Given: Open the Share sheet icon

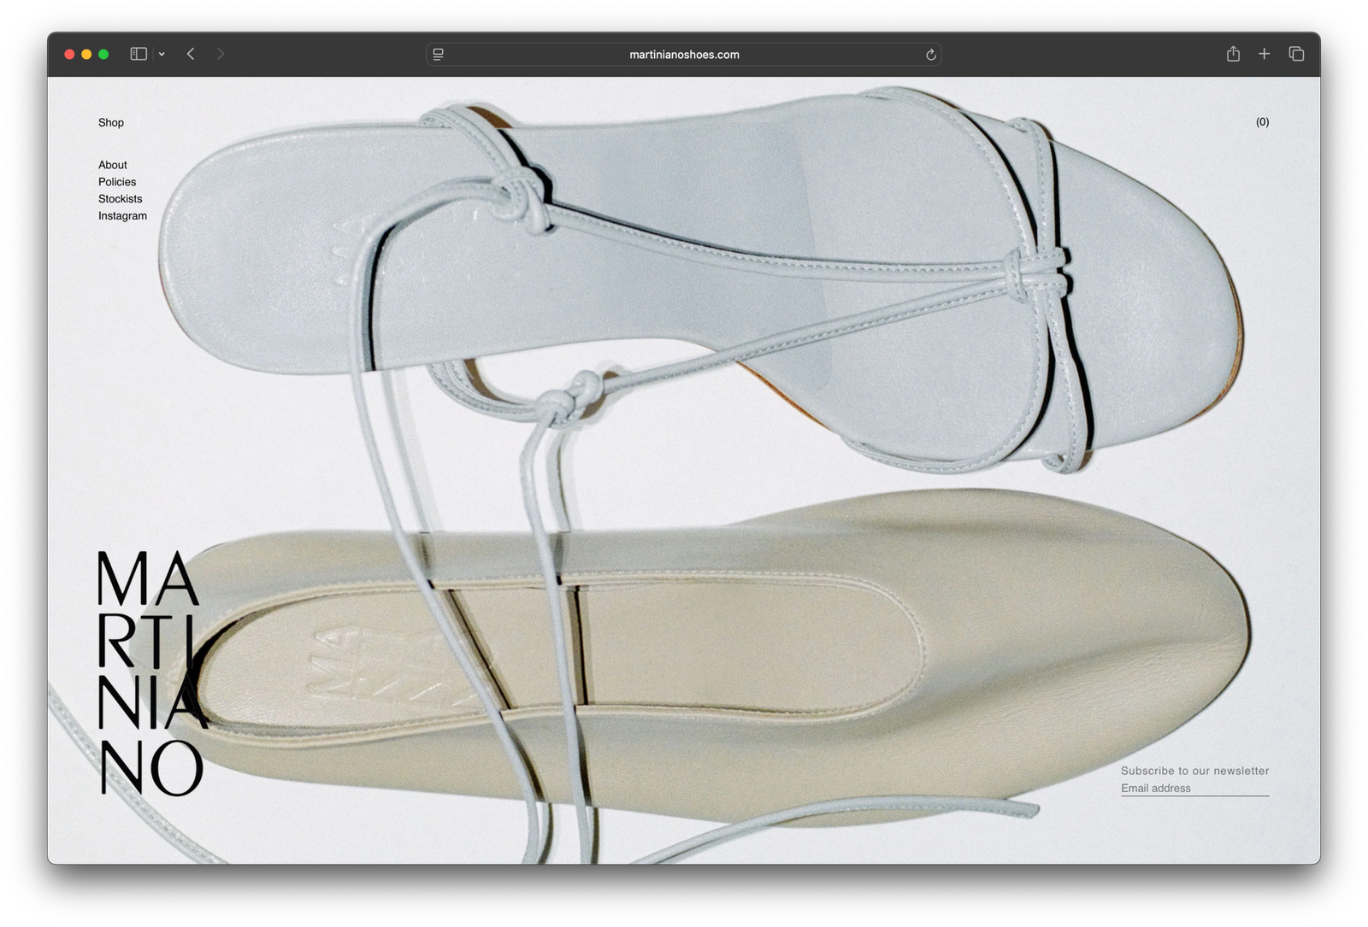Looking at the screenshot, I should coord(1233,54).
